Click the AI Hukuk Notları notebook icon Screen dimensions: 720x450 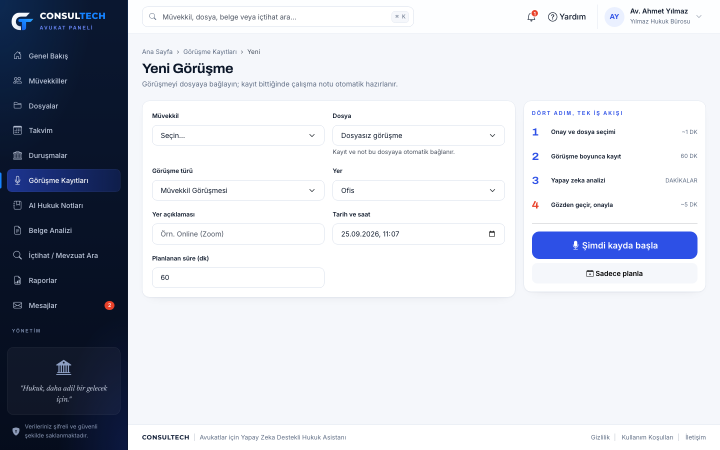coord(17,205)
